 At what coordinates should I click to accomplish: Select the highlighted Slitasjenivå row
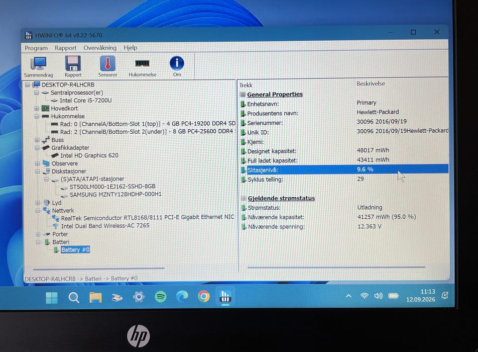coord(345,170)
